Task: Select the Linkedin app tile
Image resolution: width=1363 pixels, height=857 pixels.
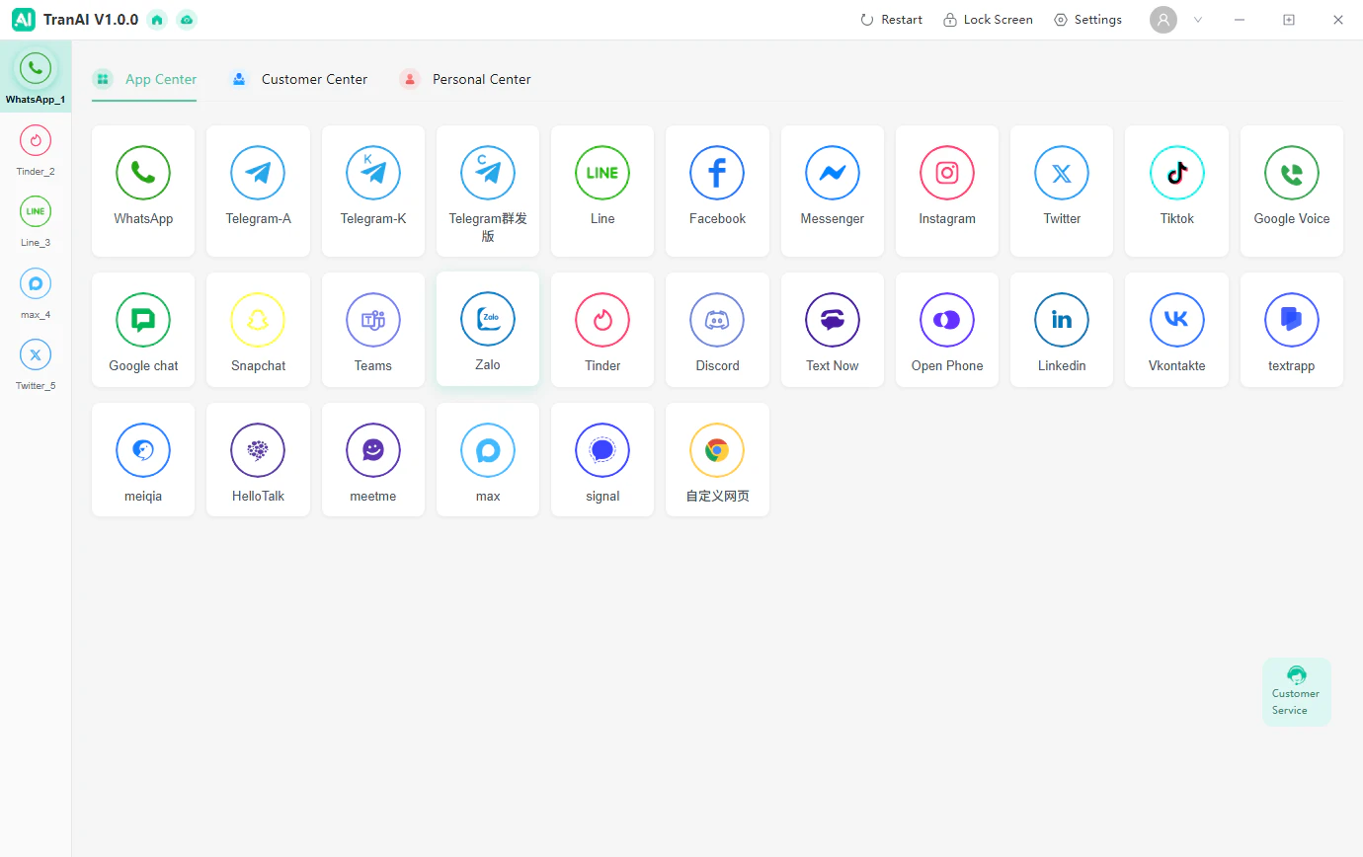Action: [1062, 330]
